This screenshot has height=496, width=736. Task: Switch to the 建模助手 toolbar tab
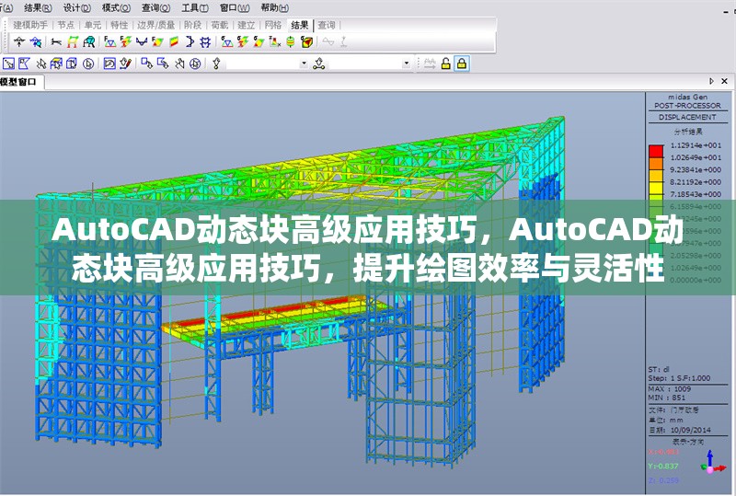(30, 25)
